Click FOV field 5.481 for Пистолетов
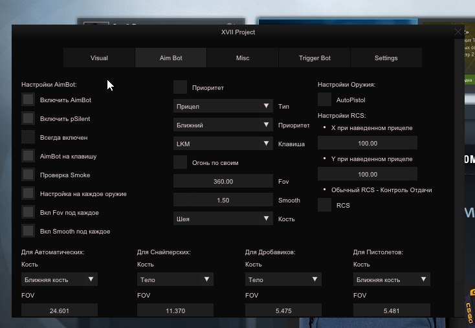 392,311
